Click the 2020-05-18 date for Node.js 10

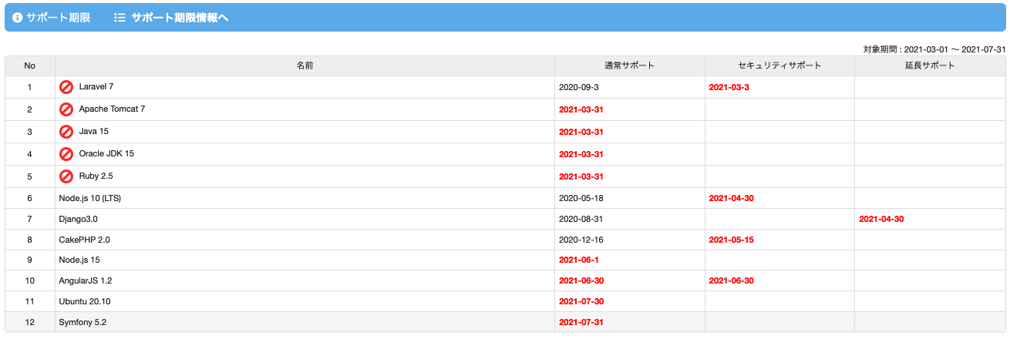pyautogui.click(x=581, y=198)
